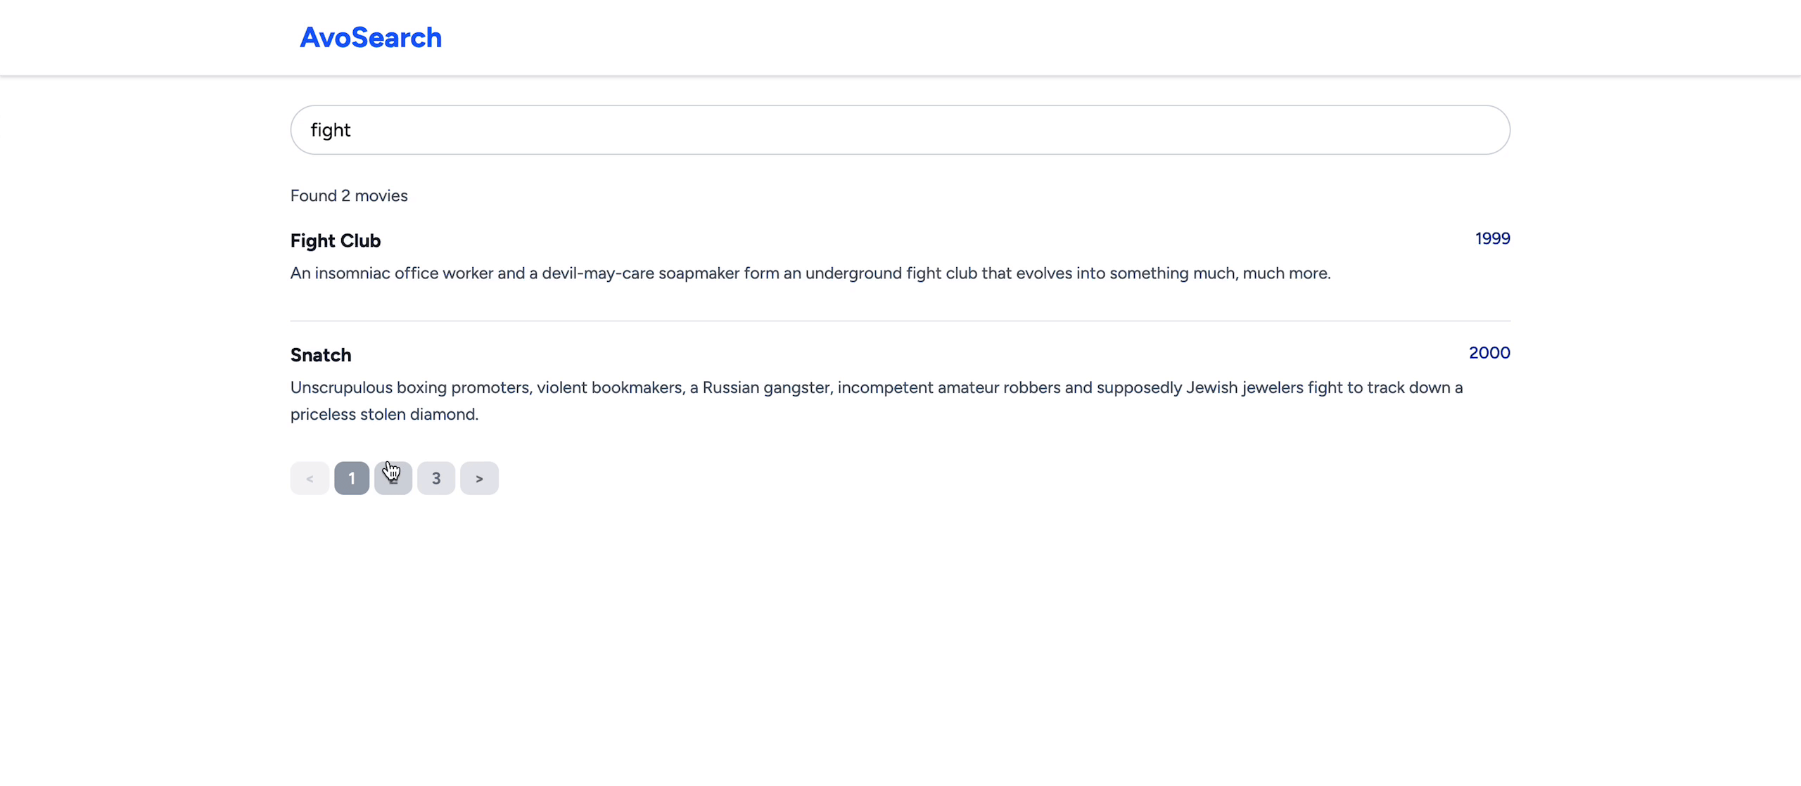
Task: Click the 2000 release year
Action: pos(1489,353)
